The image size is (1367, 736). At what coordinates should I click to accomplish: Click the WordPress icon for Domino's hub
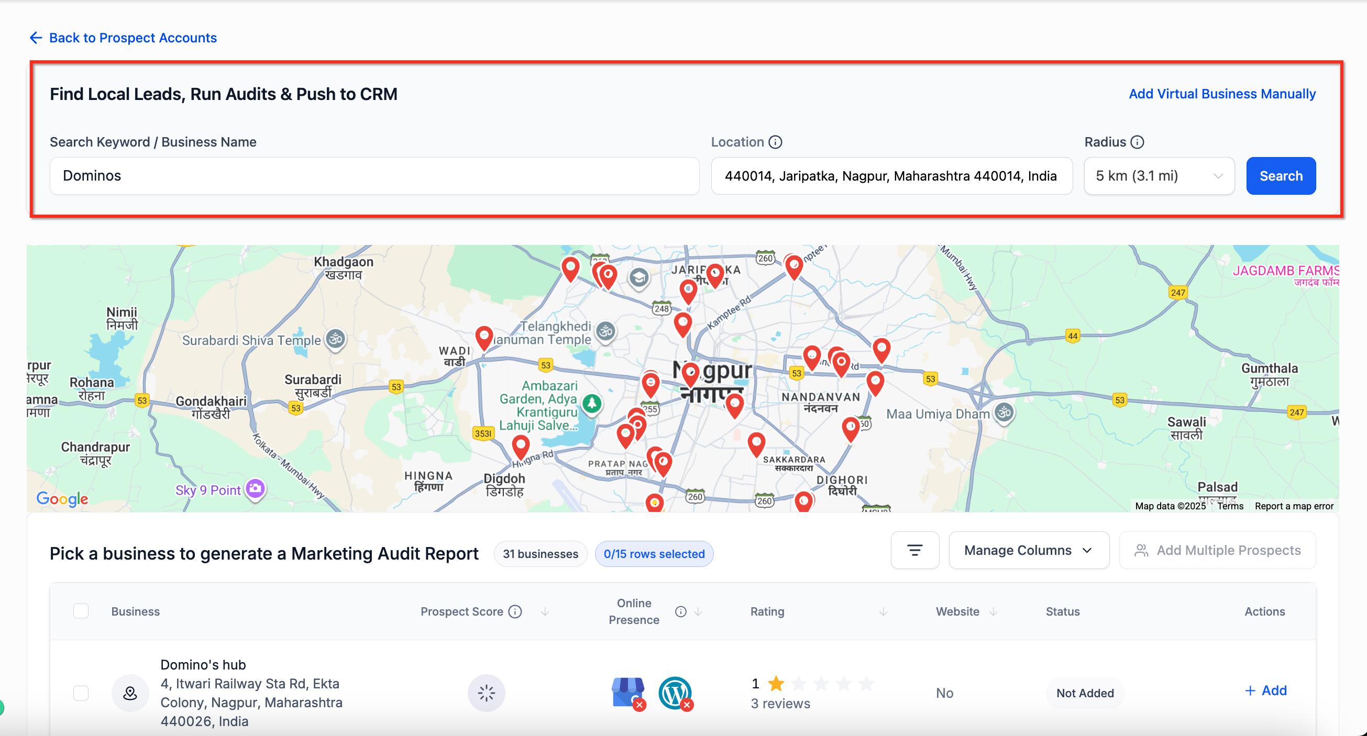pyautogui.click(x=675, y=693)
